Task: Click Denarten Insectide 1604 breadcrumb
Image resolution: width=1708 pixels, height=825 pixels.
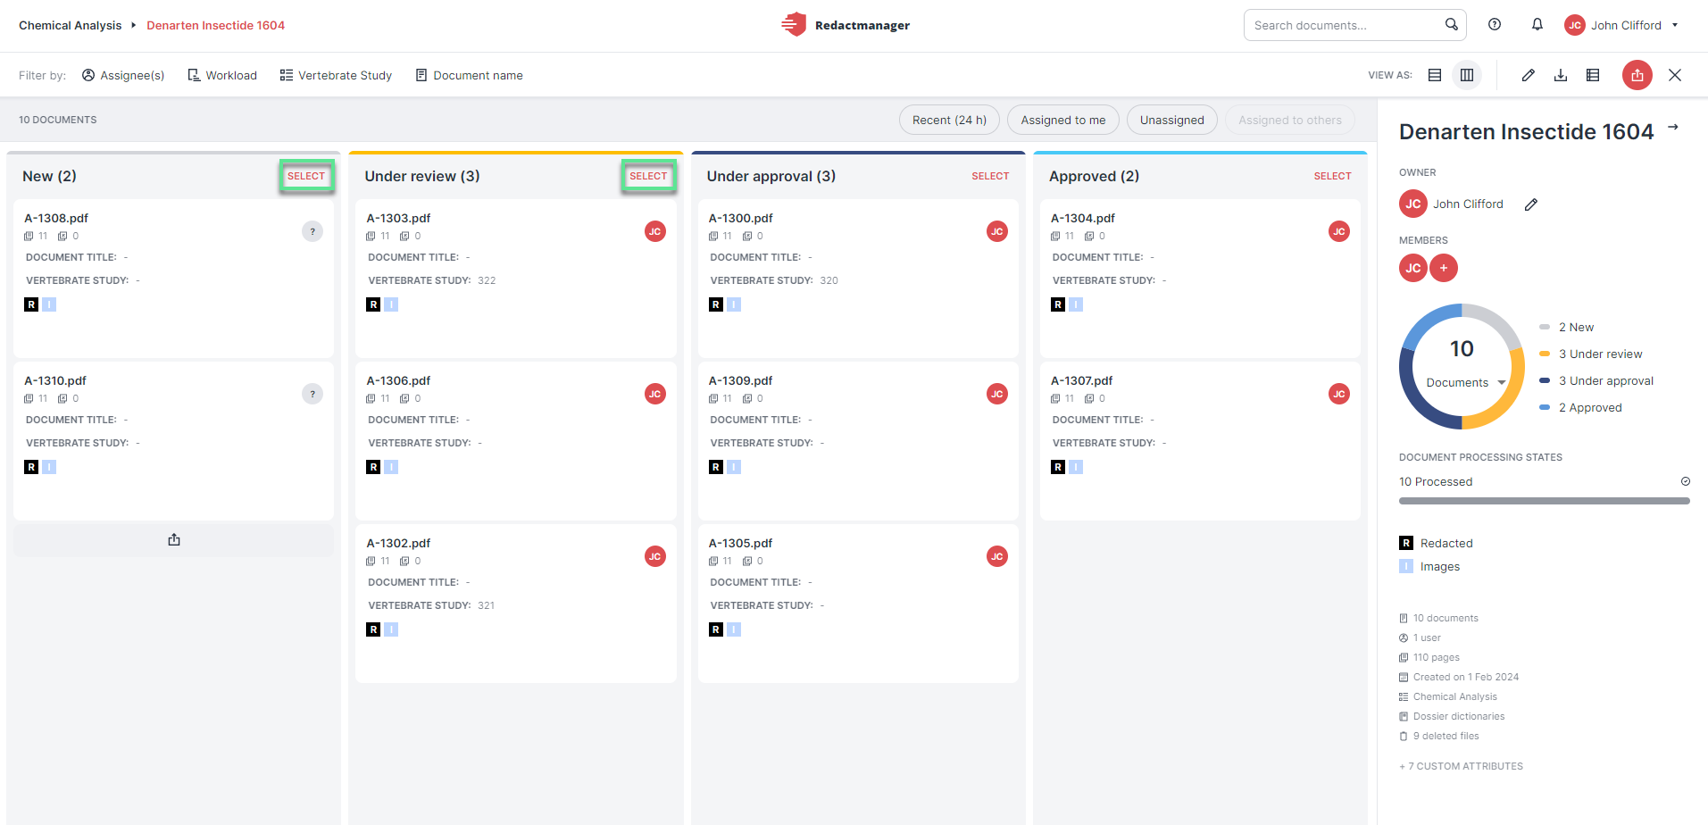Action: [x=215, y=25]
